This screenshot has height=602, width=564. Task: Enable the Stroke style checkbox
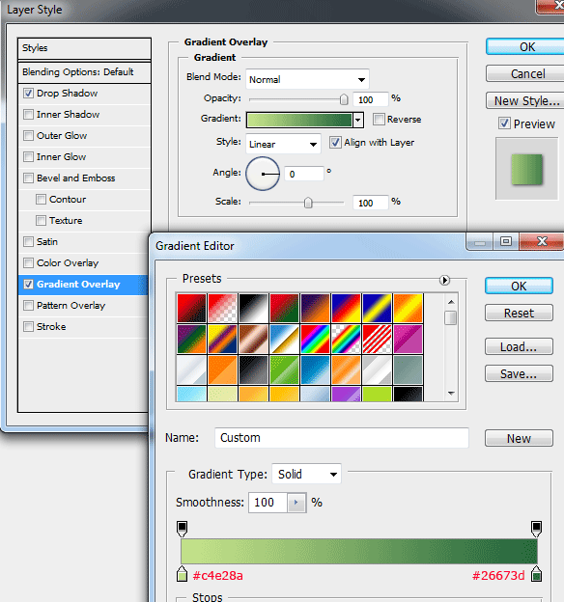[x=28, y=326]
